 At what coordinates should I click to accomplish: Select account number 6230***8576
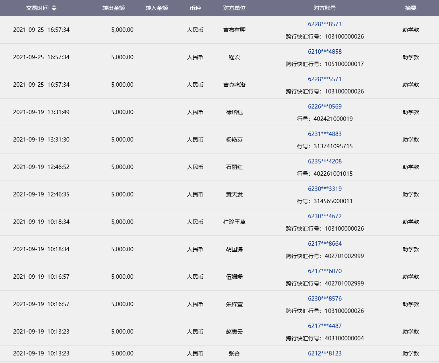click(x=325, y=299)
